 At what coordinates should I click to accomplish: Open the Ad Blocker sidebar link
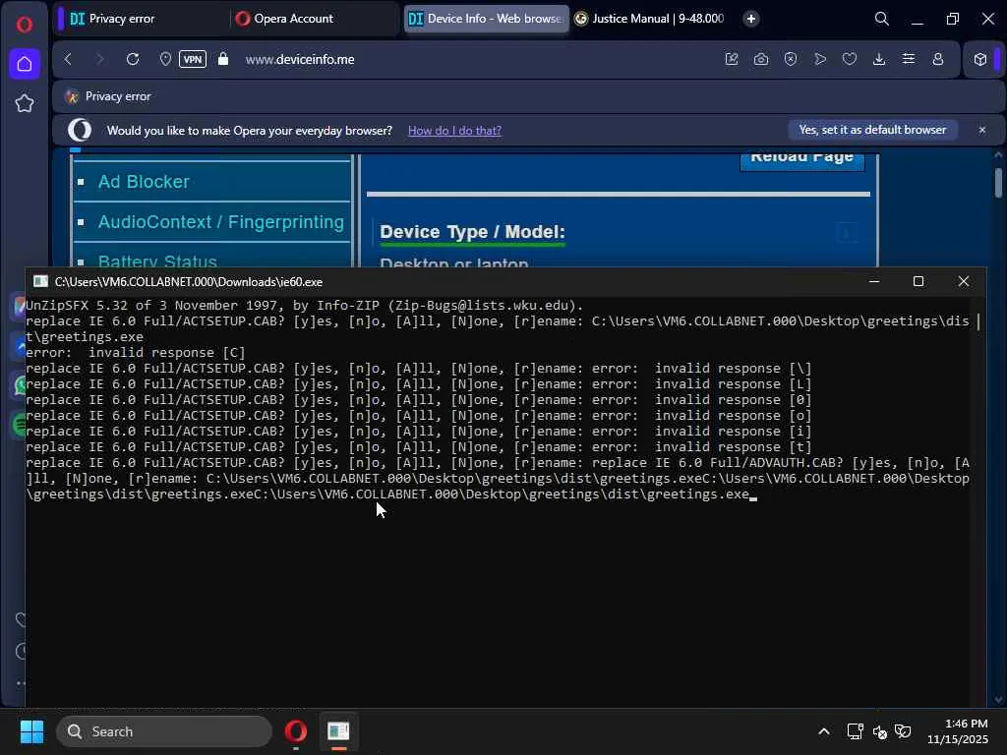pyautogui.click(x=144, y=182)
